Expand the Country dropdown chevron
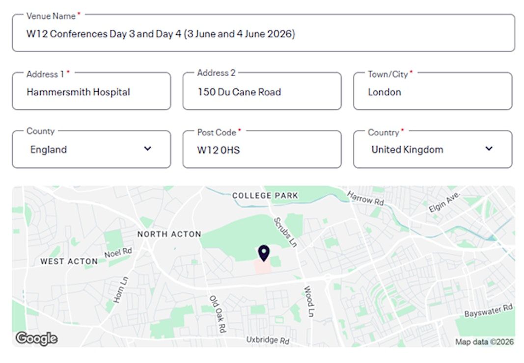Viewport: 524px width, 363px height. [x=489, y=149]
